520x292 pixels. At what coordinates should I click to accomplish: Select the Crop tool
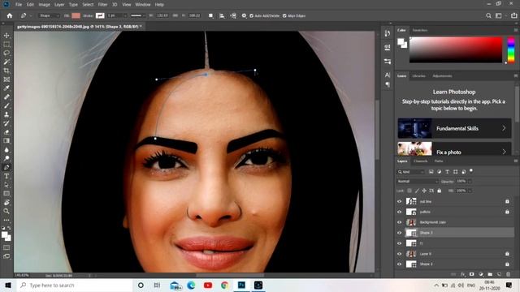click(6, 71)
